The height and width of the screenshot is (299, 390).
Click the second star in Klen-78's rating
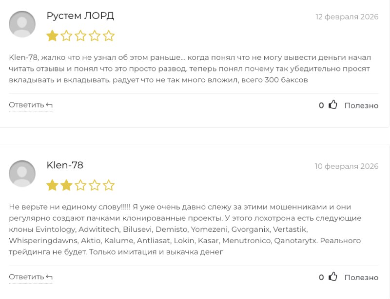(66, 185)
